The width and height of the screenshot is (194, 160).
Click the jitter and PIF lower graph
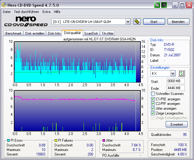coord(78,111)
